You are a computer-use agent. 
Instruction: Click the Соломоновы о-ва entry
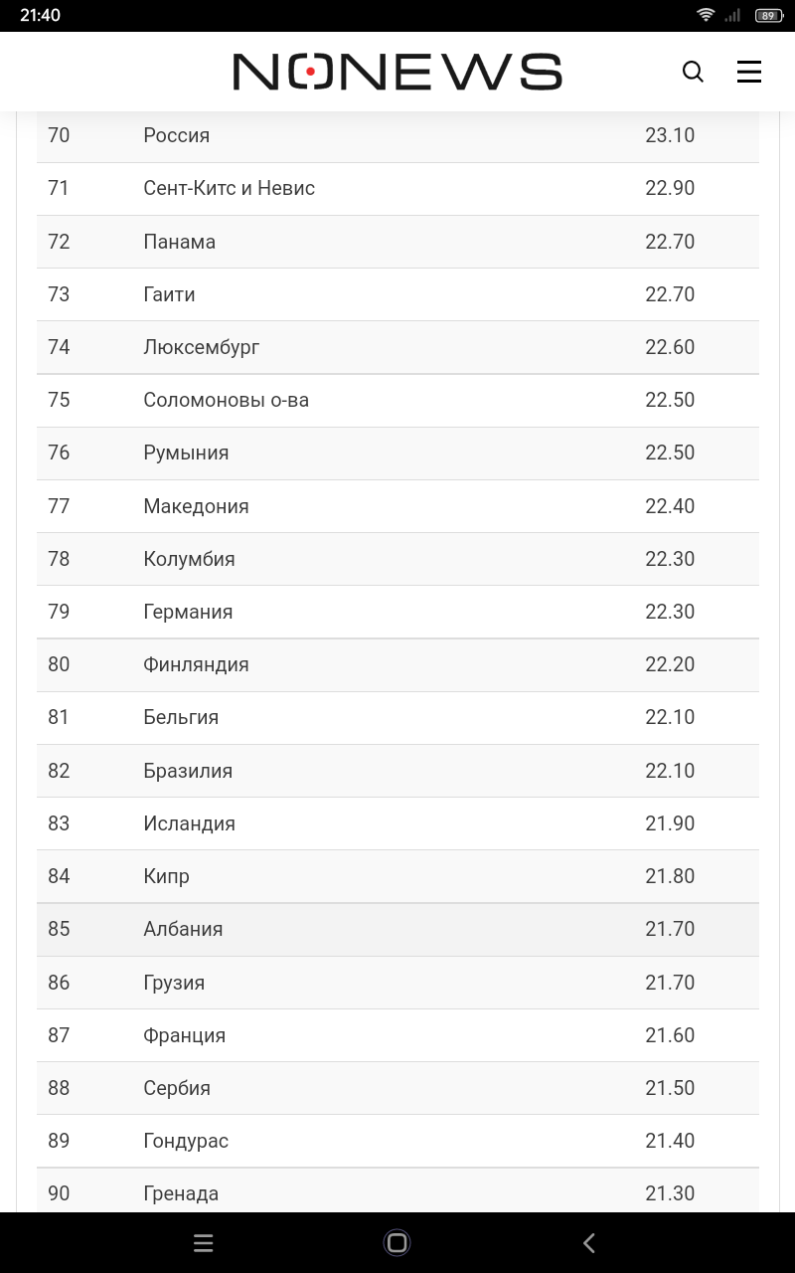[226, 400]
